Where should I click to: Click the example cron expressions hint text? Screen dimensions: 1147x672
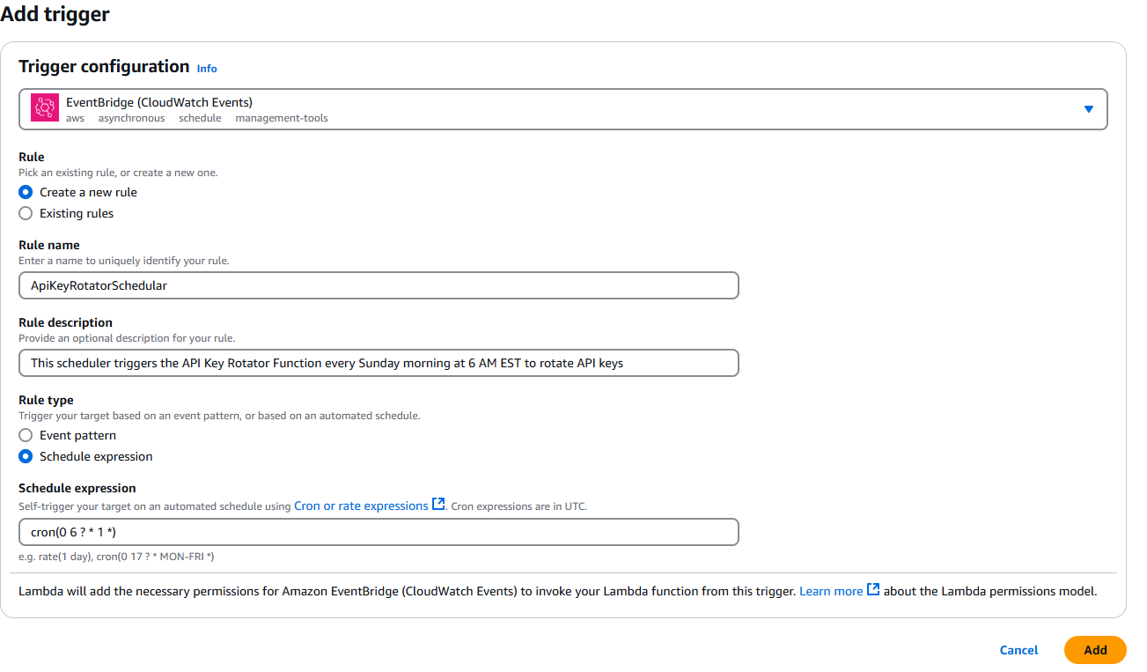116,557
